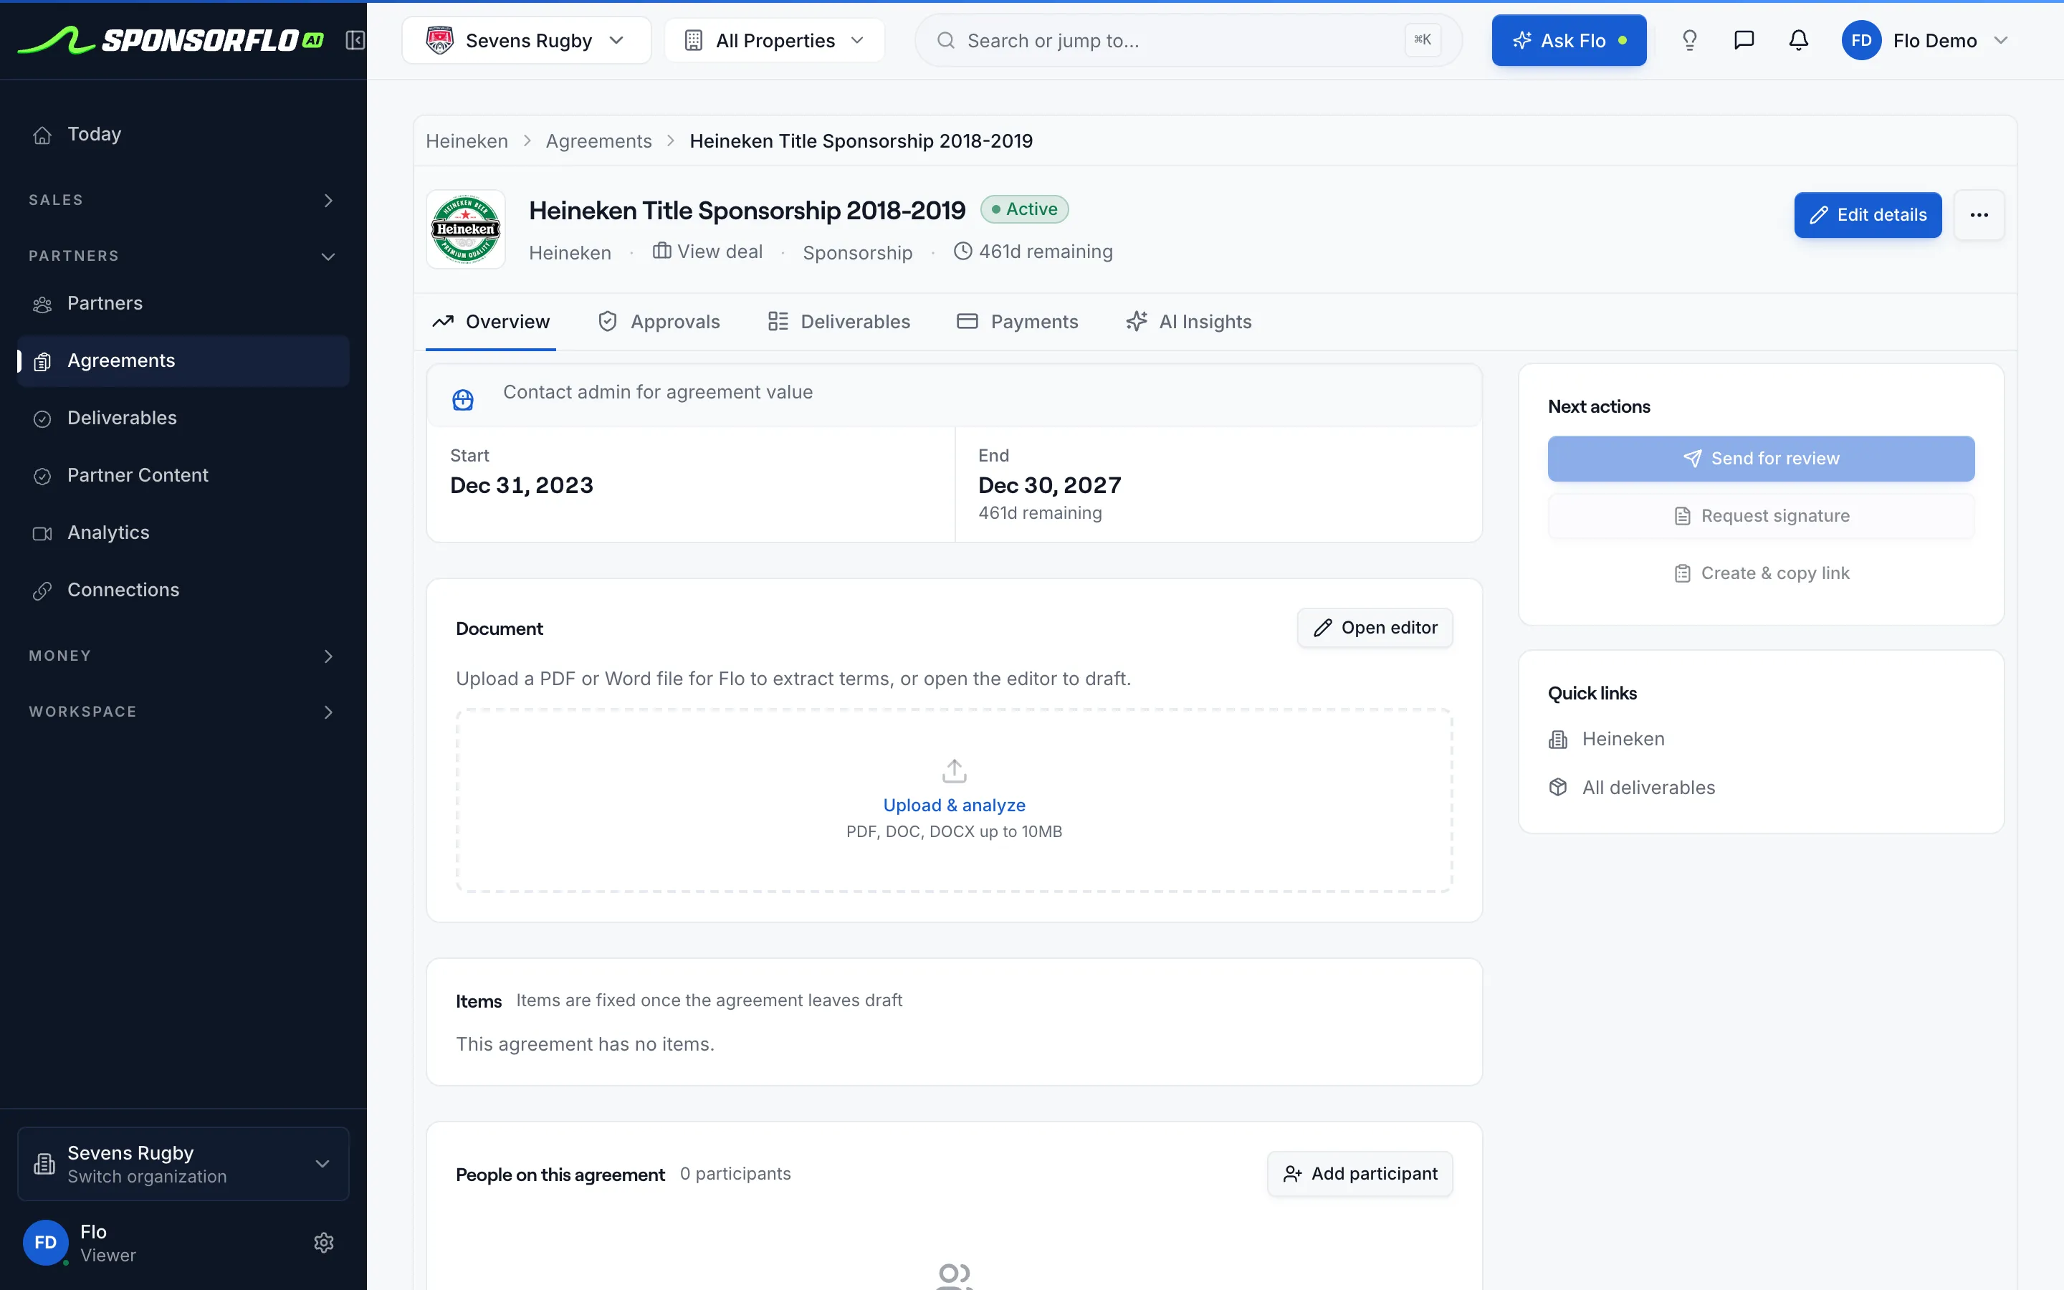Viewport: 2064px width, 1290px height.
Task: Open the more options ellipsis button
Action: click(1979, 215)
